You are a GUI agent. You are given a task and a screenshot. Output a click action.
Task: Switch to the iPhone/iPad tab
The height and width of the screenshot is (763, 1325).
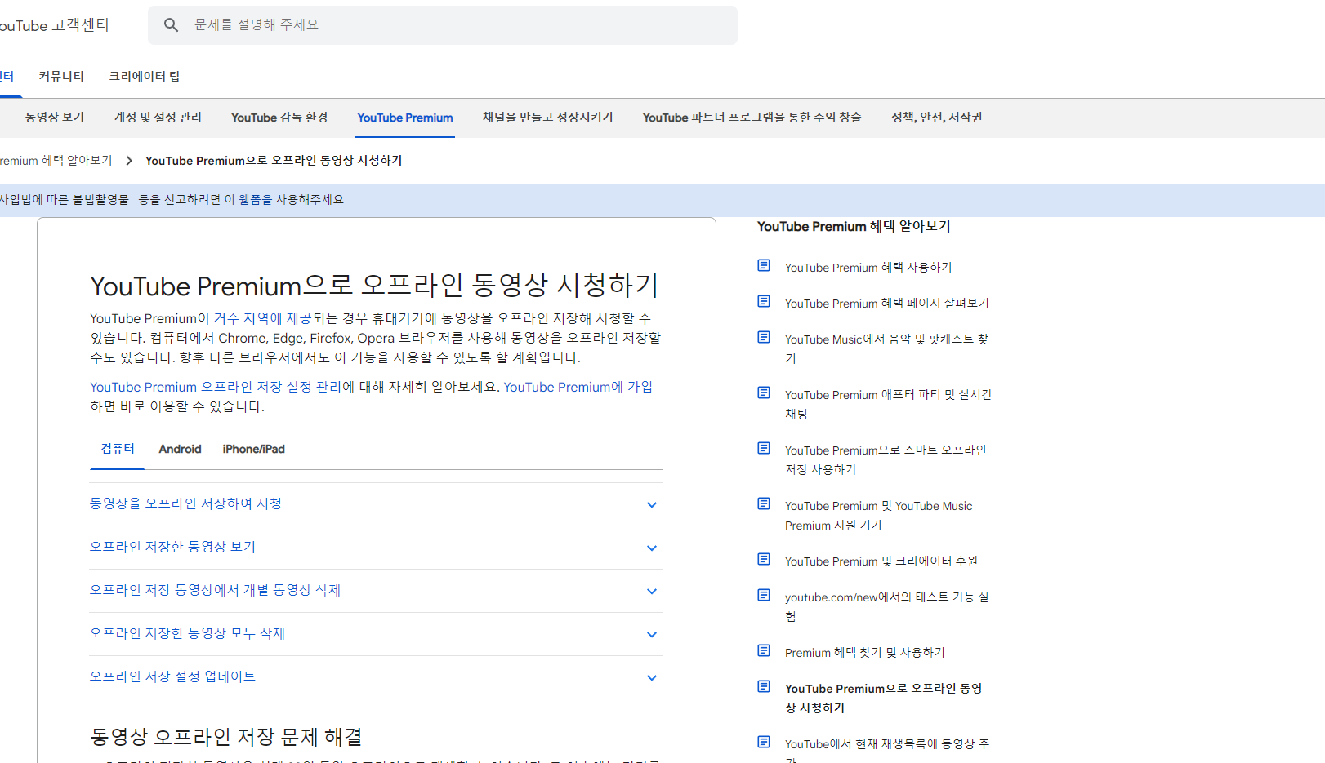pyautogui.click(x=254, y=449)
